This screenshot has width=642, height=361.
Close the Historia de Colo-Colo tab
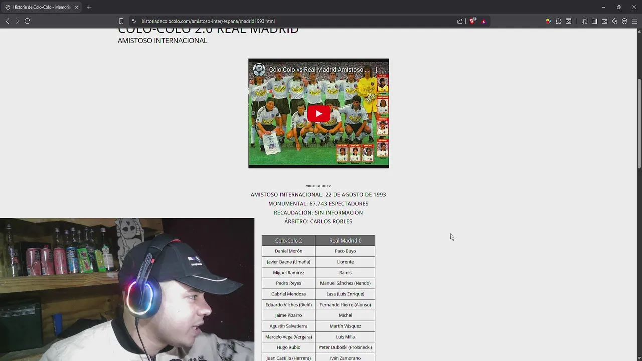(76, 7)
